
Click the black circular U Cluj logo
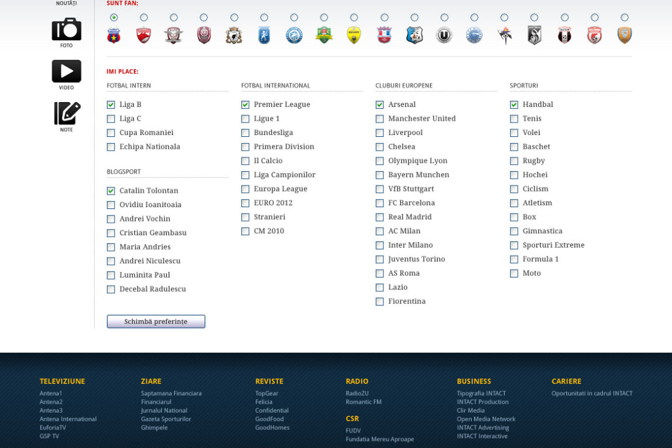pos(444,35)
